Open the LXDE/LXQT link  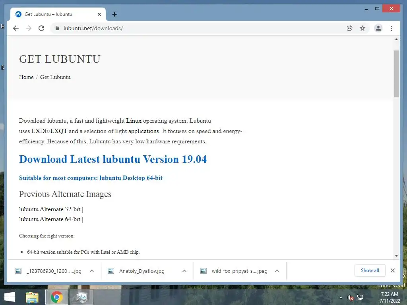49,131
